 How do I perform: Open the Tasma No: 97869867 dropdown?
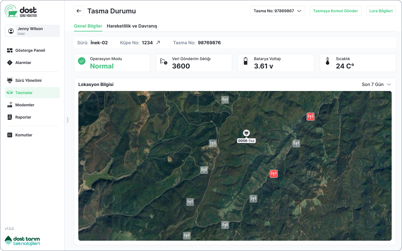(278, 11)
